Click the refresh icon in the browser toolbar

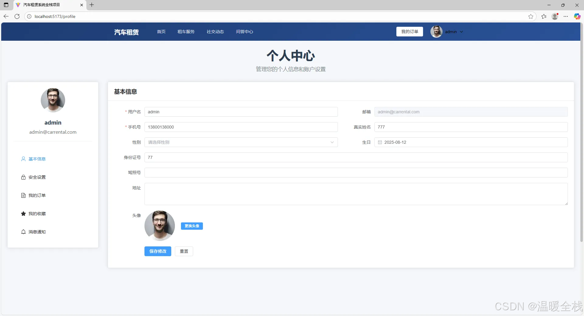pos(17,16)
